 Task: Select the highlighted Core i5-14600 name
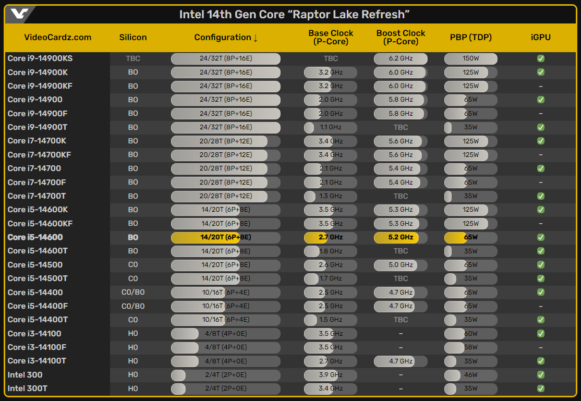[35, 237]
